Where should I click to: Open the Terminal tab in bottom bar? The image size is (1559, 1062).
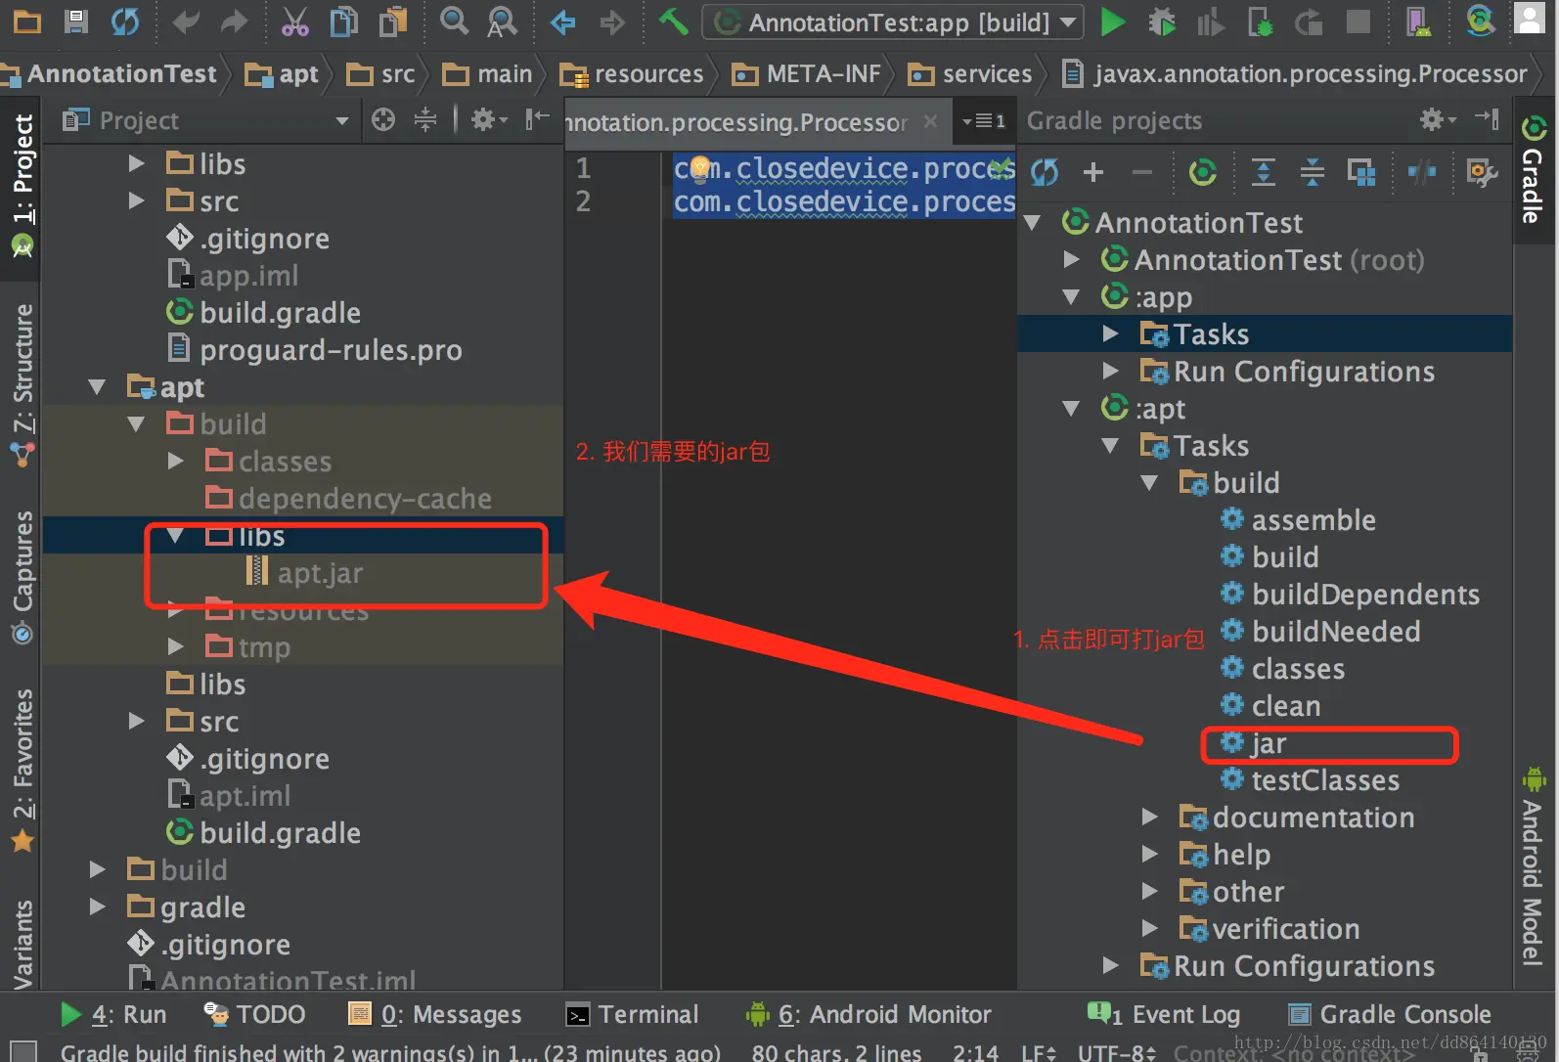tap(633, 1014)
